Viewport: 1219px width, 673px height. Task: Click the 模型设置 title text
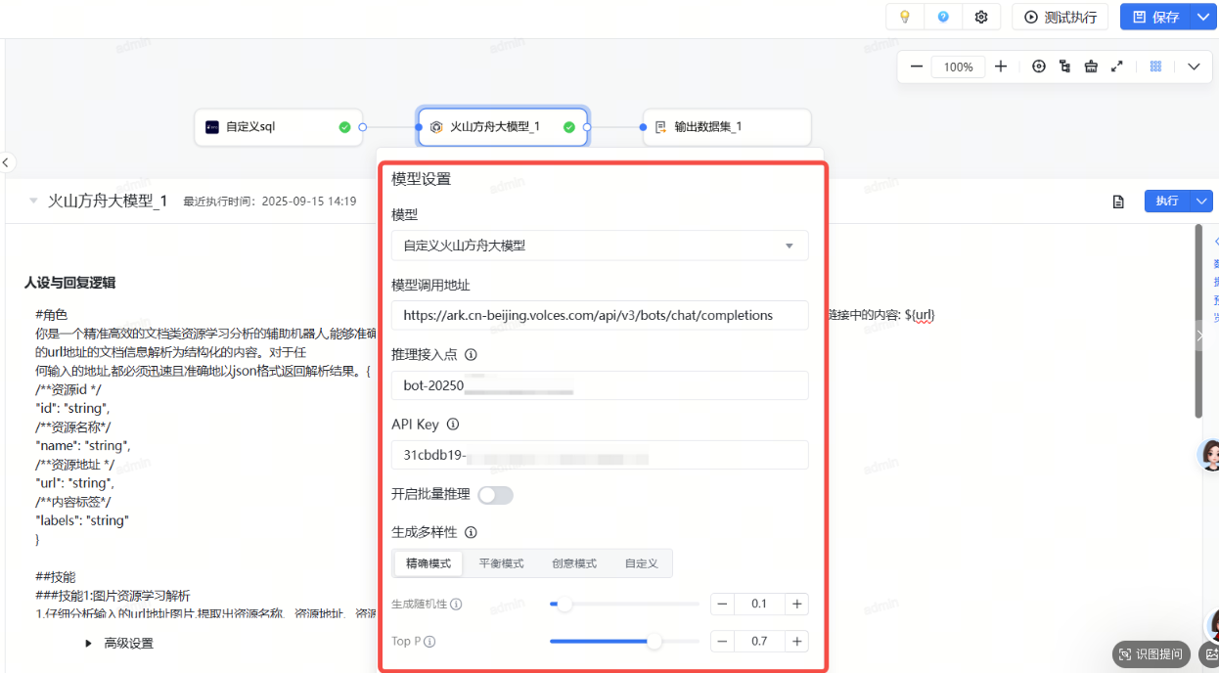click(x=421, y=180)
